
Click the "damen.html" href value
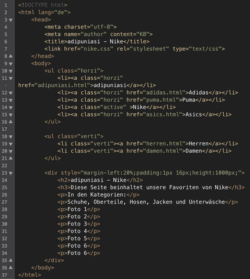pos(162,151)
